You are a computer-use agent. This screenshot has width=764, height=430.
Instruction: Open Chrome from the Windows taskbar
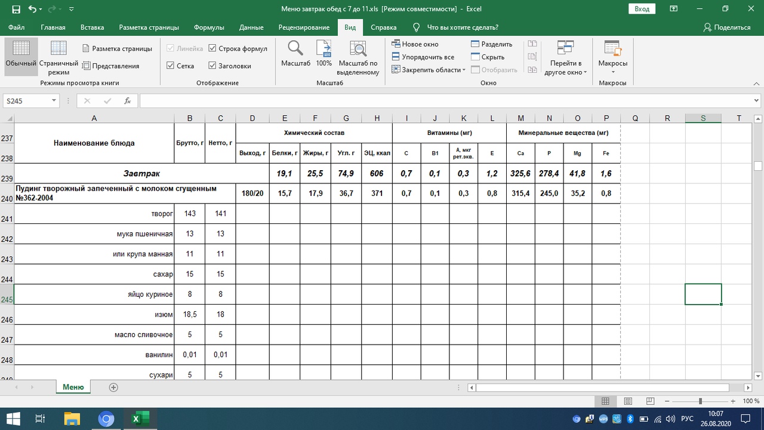106,419
